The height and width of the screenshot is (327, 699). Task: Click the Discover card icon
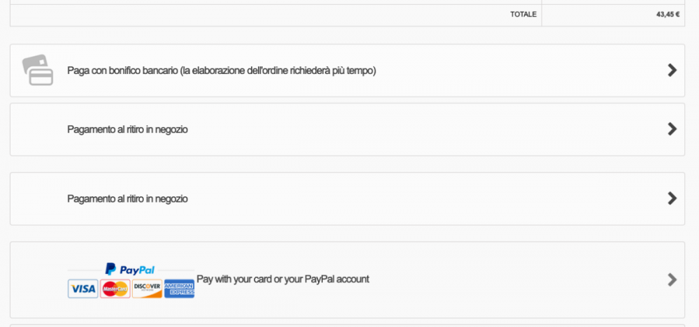coord(147,289)
